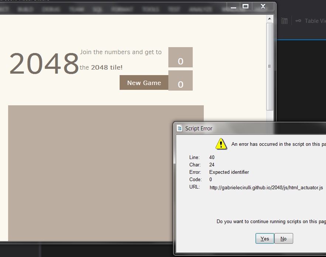This screenshot has width=326, height=257.
Task: Click the "Code:" label in error dialog
Action: point(195,179)
